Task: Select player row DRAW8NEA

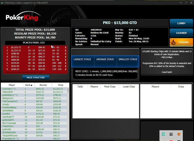Action: [x=34, y=111]
